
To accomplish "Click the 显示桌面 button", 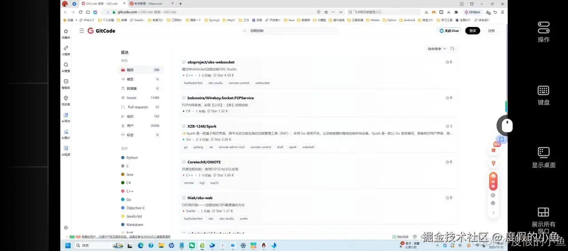I will coord(544,158).
